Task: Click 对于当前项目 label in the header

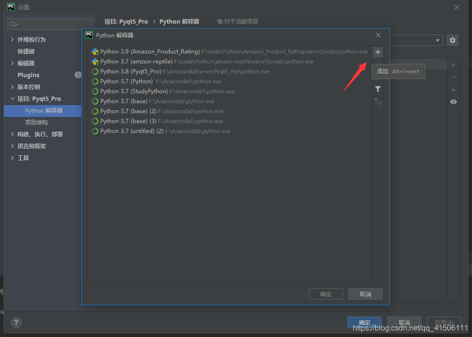Action: (x=241, y=22)
